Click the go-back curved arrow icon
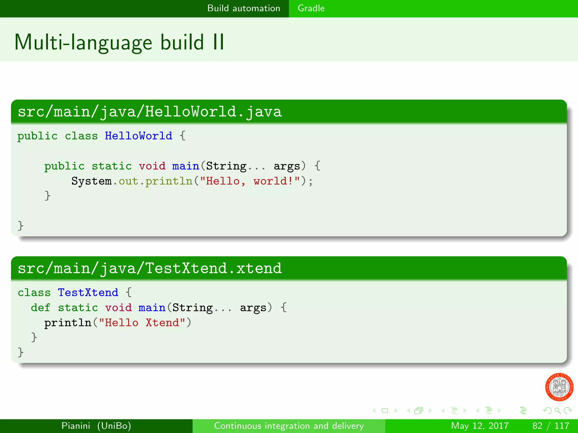The width and height of the screenshot is (578, 433). tap(547, 411)
